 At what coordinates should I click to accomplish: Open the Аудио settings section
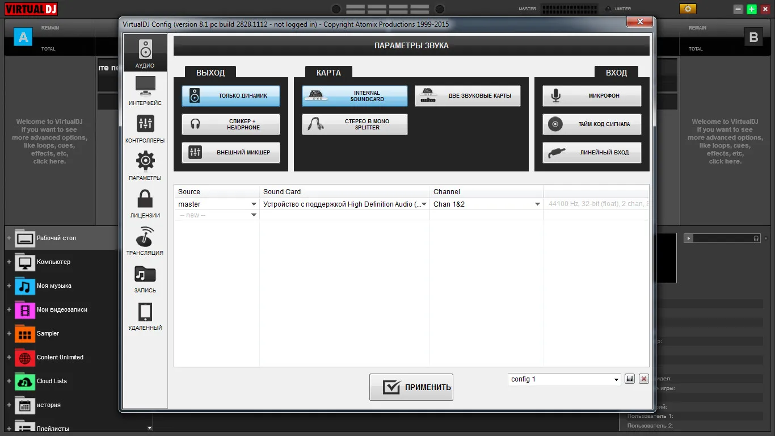(145, 53)
